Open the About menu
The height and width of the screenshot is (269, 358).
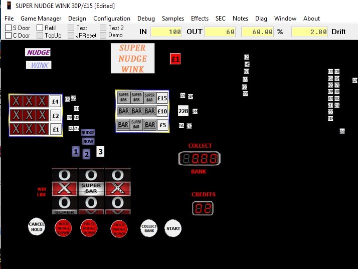click(x=311, y=19)
